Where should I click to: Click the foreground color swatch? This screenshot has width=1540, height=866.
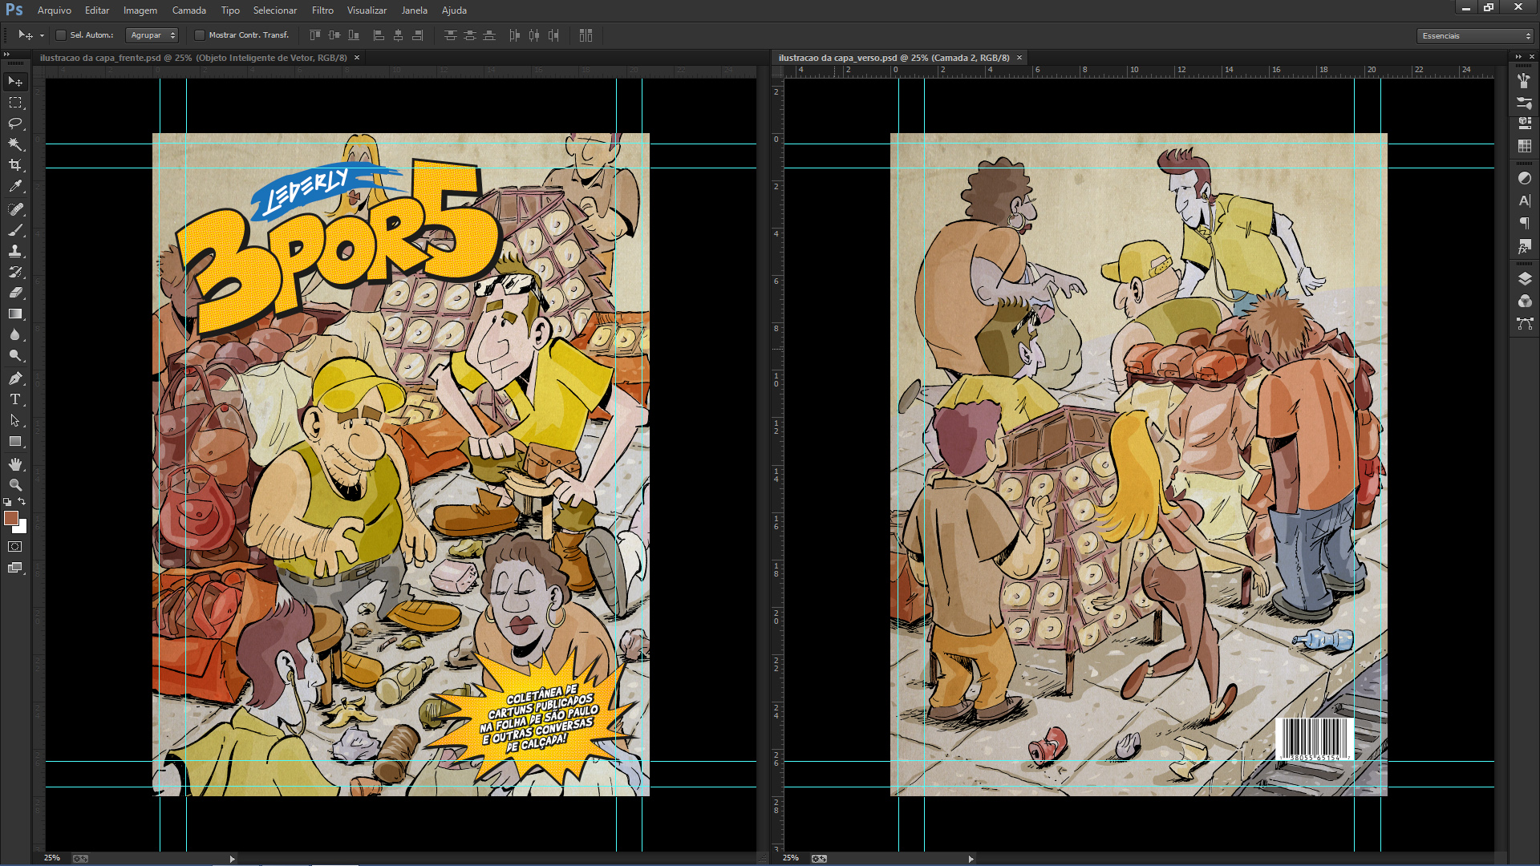click(x=11, y=519)
